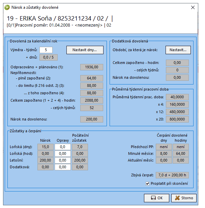Click Opravy field for Loňská (dny)
Screen dimensions: 205x208
pos(63,147)
